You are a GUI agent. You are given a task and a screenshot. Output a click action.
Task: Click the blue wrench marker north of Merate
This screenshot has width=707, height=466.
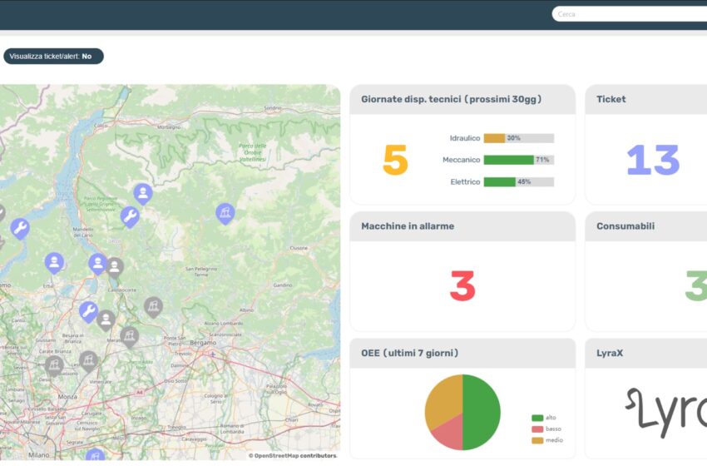88,311
